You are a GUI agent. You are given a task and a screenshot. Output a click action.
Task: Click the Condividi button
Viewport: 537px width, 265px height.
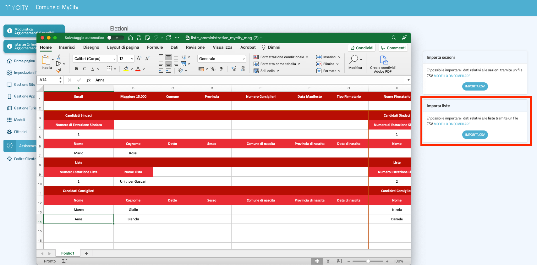pyautogui.click(x=362, y=48)
